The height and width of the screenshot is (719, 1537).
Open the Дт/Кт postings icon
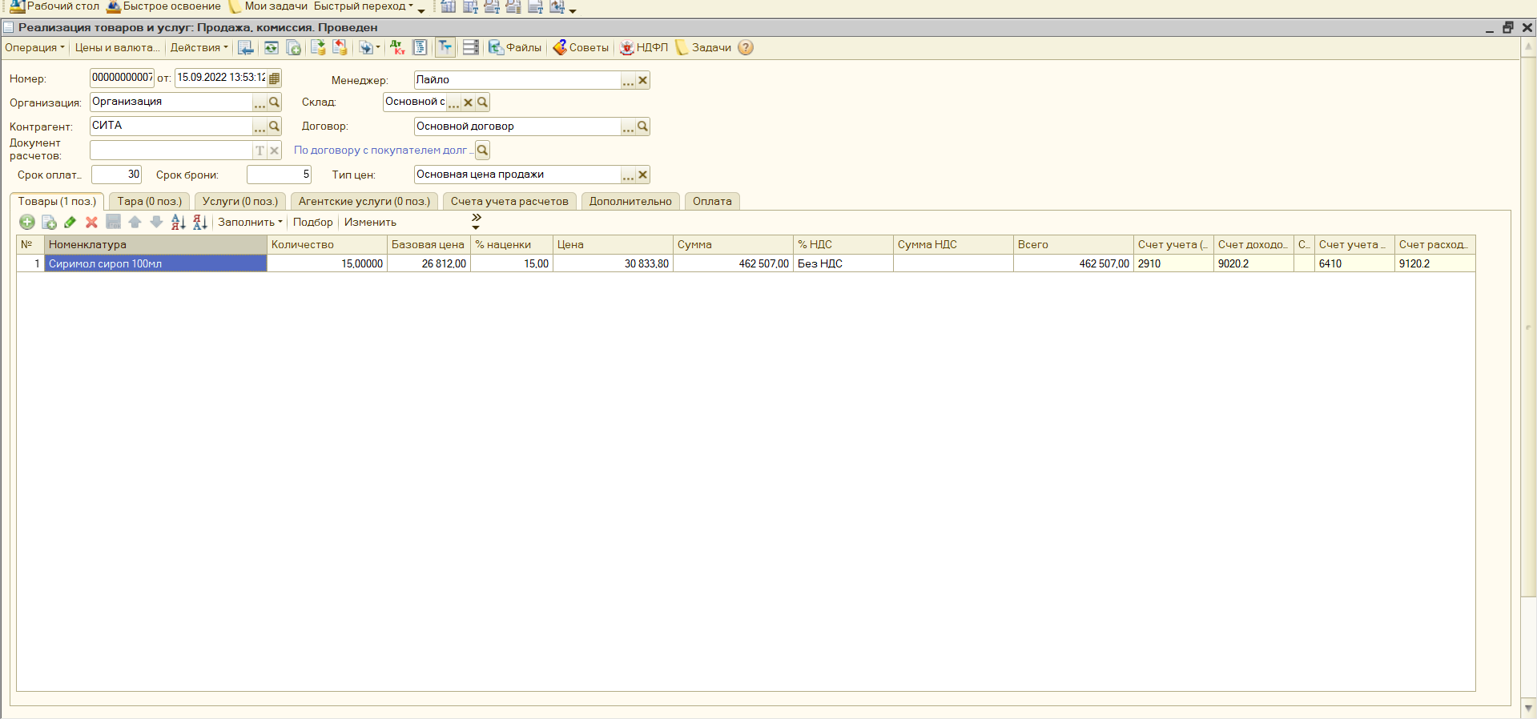(x=397, y=48)
